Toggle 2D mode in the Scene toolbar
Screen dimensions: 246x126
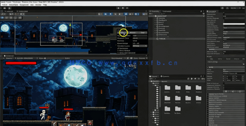click(x=105, y=14)
